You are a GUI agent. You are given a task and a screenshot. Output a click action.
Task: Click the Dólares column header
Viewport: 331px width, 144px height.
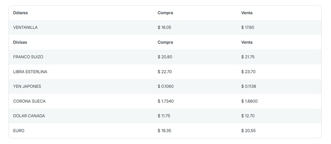20,13
